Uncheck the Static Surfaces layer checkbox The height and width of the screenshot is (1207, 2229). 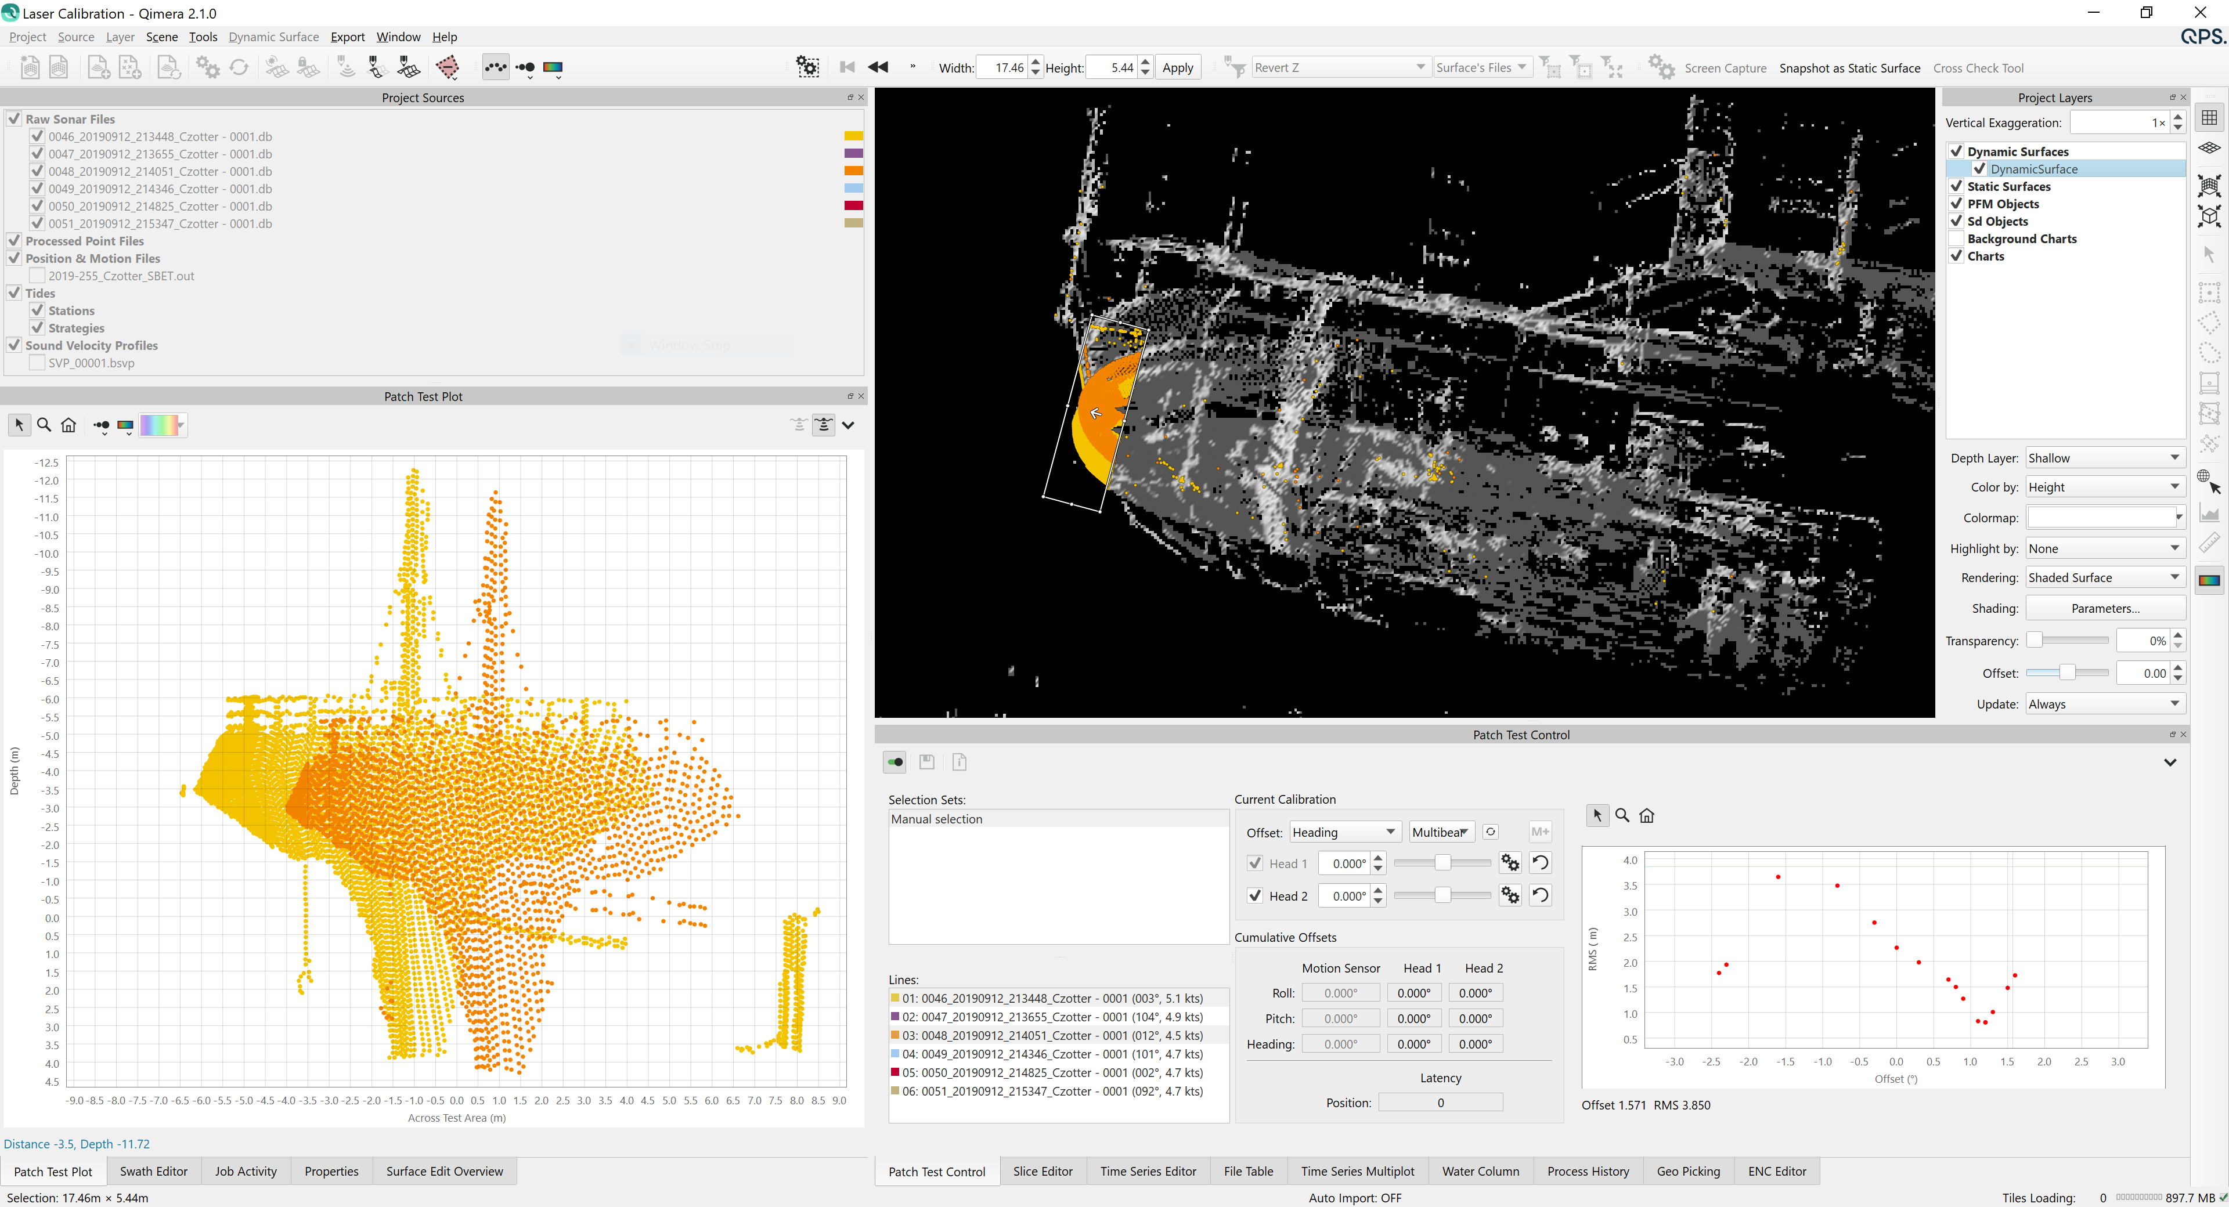1956,186
